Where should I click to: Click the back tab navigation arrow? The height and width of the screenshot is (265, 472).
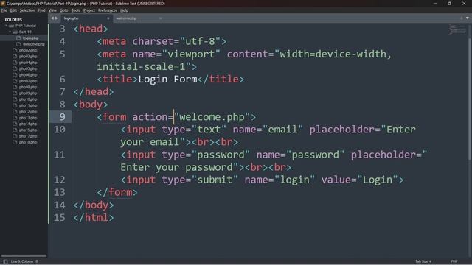pyautogui.click(x=52, y=18)
